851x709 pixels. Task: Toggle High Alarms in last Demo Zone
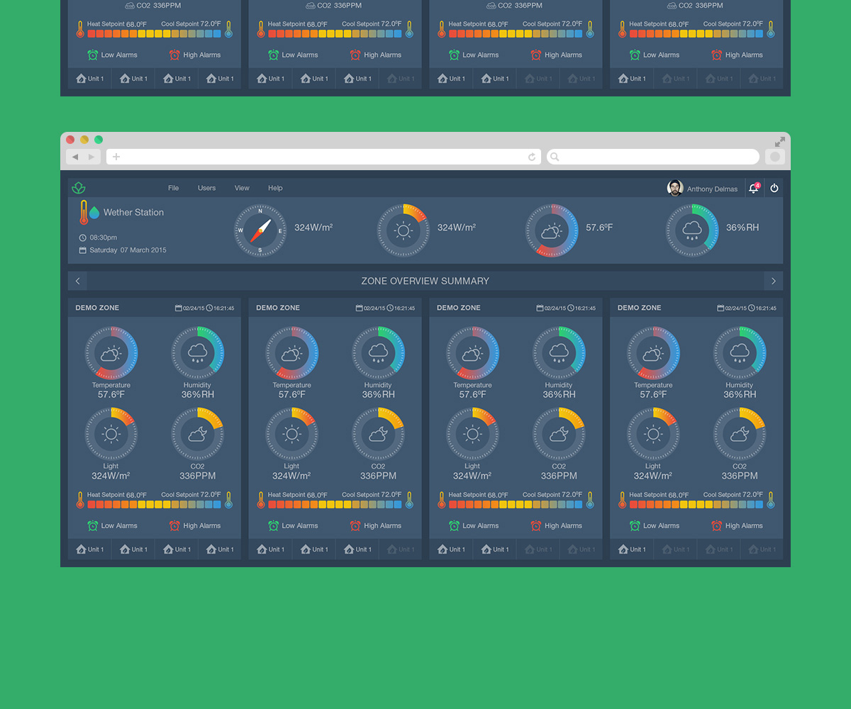click(736, 525)
